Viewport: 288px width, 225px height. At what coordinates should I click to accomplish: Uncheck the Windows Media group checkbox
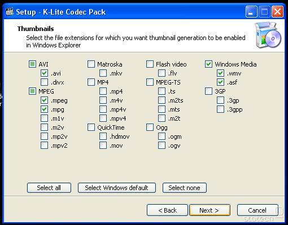tap(208, 64)
